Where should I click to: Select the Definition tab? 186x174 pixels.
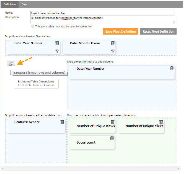click(10, 4)
